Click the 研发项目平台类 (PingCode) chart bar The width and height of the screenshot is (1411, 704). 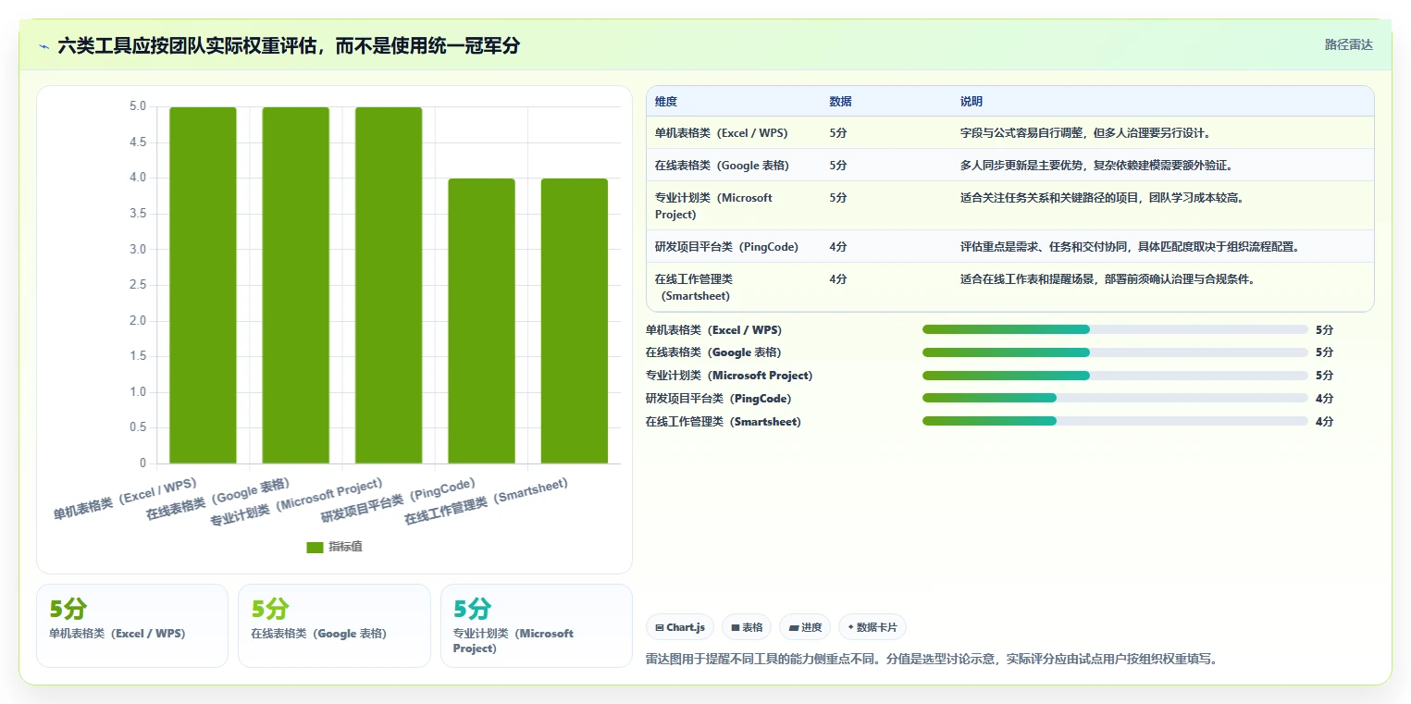pos(481,321)
